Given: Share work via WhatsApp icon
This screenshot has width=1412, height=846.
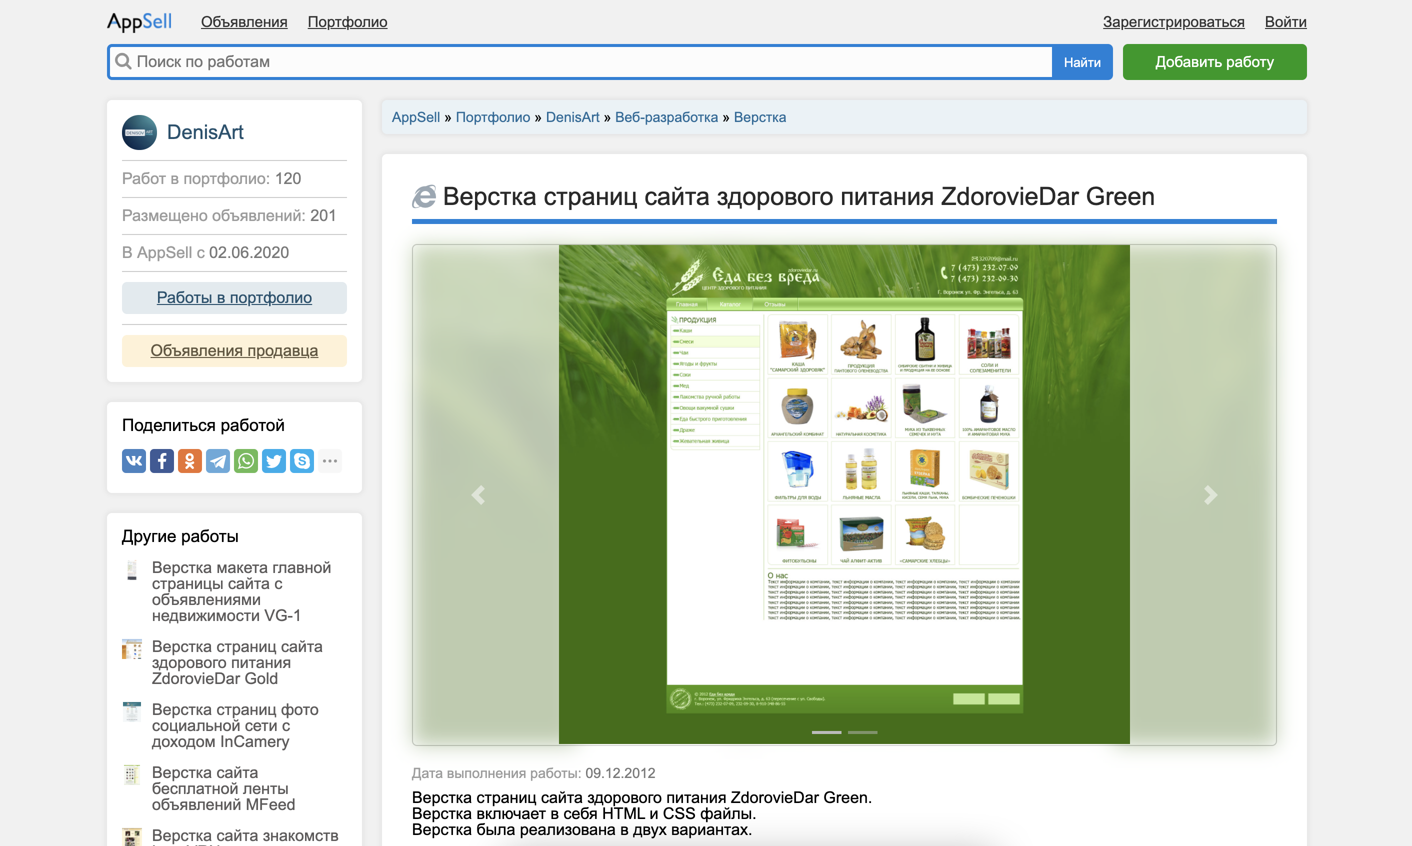Looking at the screenshot, I should [x=245, y=460].
